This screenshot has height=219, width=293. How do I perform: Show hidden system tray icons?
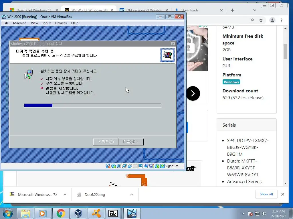click(x=243, y=214)
